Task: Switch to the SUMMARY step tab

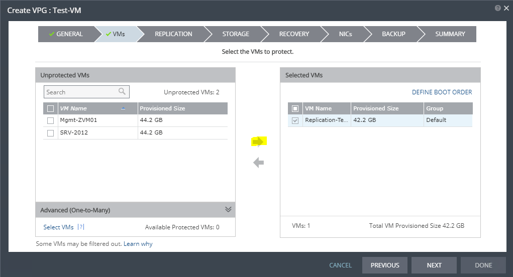Action: click(x=450, y=34)
